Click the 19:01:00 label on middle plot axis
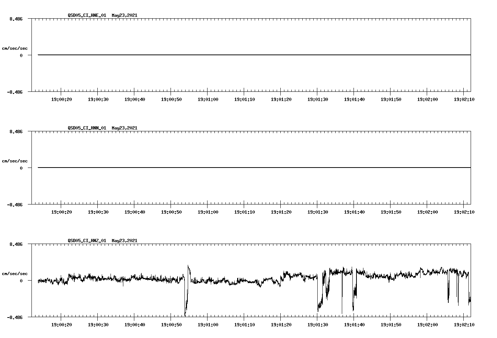 (x=209, y=211)
